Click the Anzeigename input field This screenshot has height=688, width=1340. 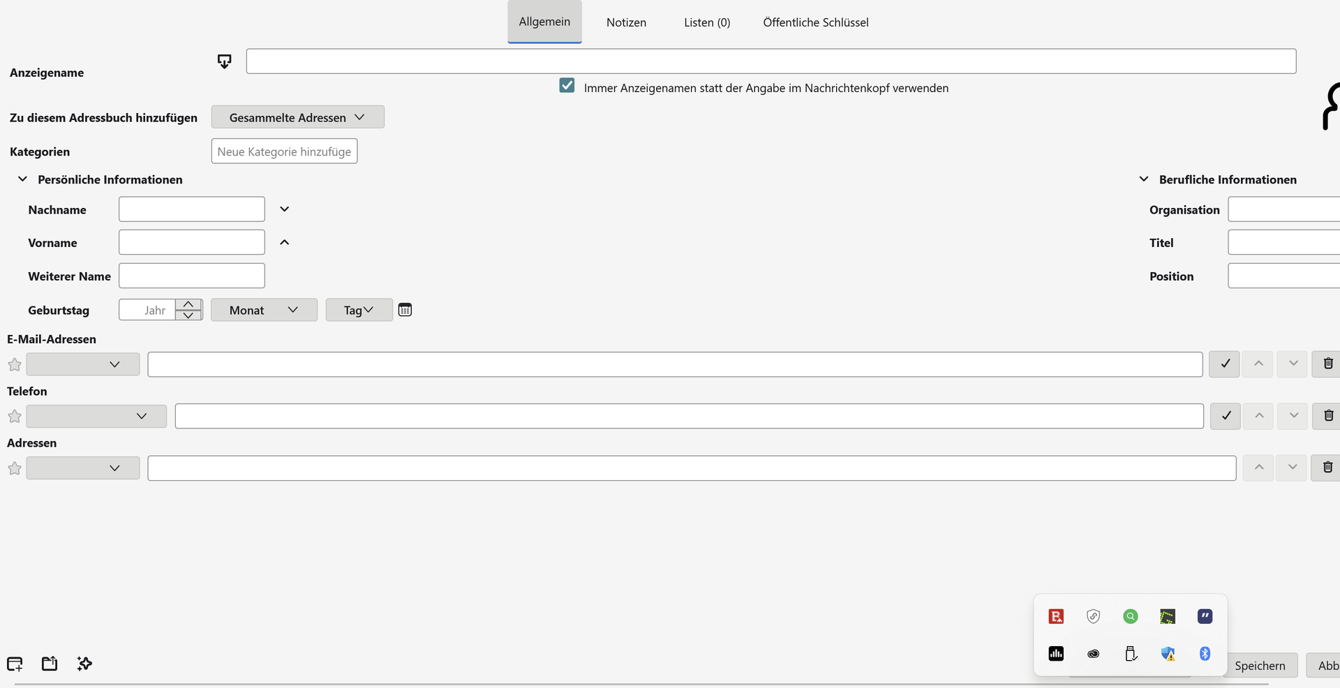tap(771, 61)
